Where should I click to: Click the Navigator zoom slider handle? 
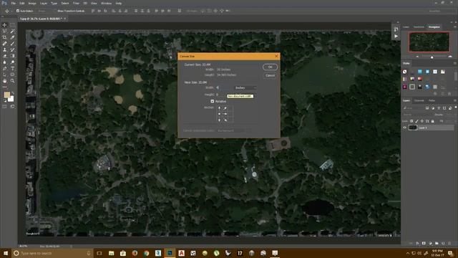click(x=432, y=57)
